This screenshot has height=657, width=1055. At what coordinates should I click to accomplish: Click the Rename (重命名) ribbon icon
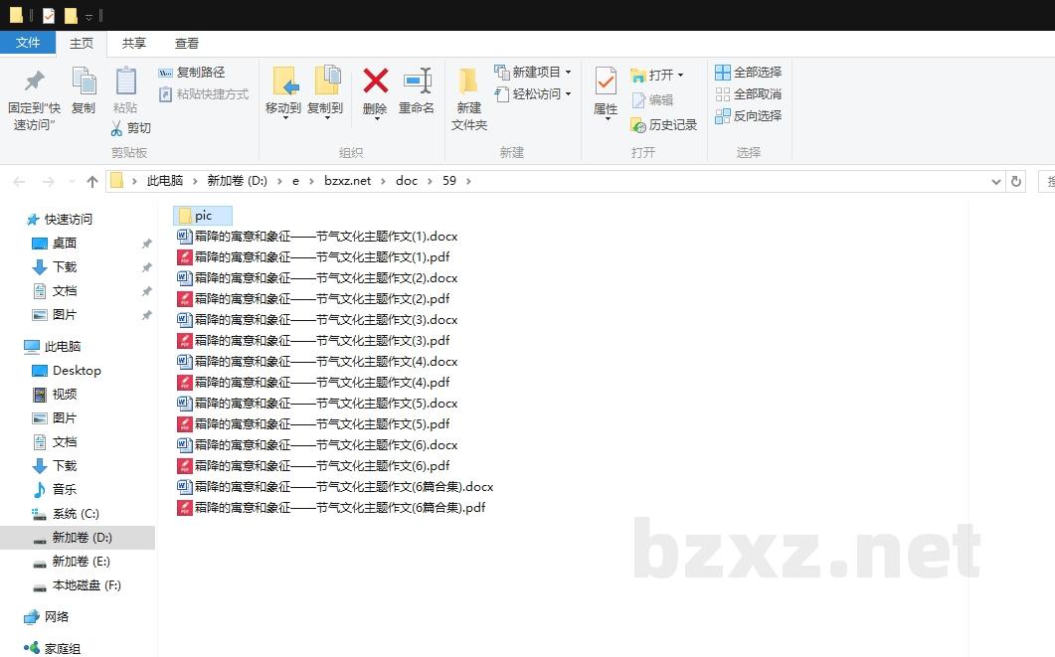pyautogui.click(x=417, y=82)
